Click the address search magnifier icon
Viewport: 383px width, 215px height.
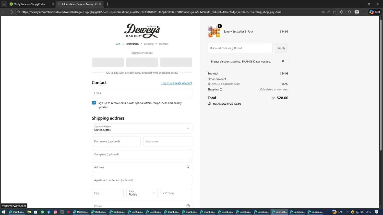188,167
